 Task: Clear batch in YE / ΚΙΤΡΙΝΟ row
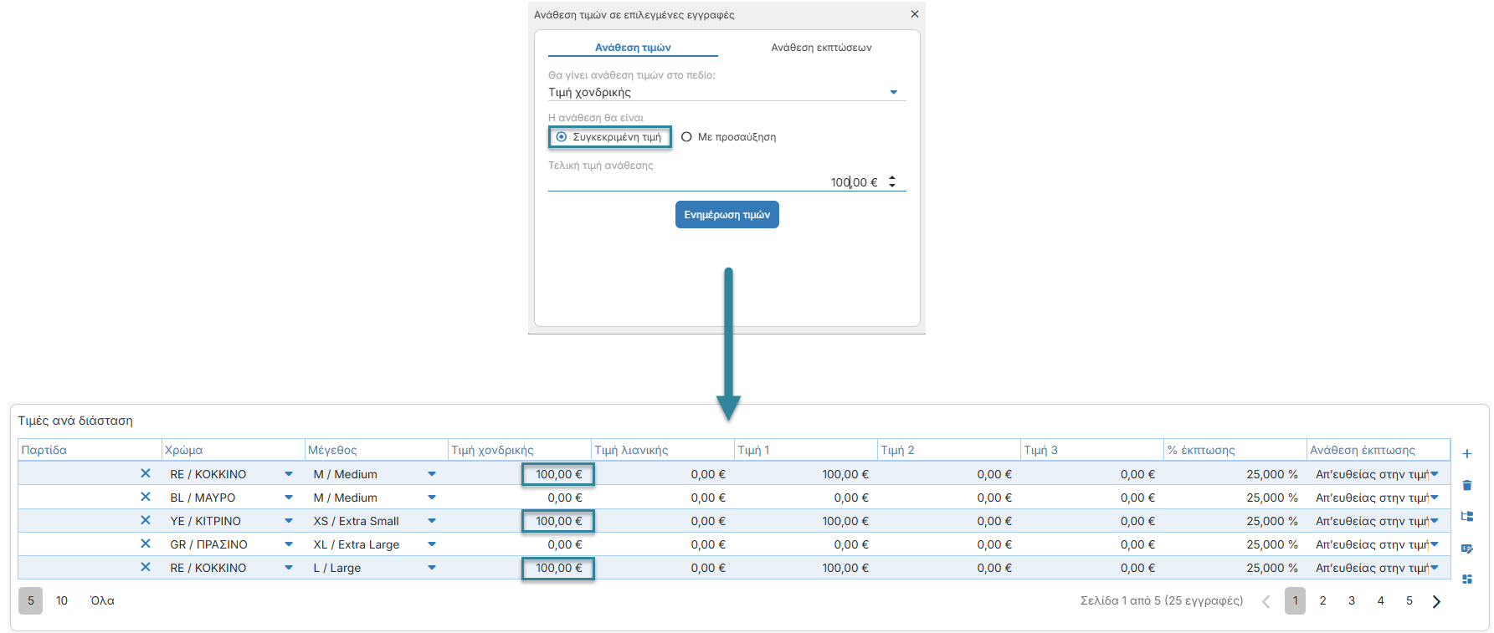coord(145,520)
